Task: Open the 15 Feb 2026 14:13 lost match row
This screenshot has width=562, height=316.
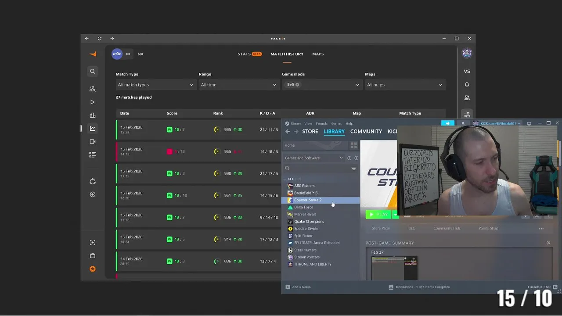Action: (x=198, y=151)
